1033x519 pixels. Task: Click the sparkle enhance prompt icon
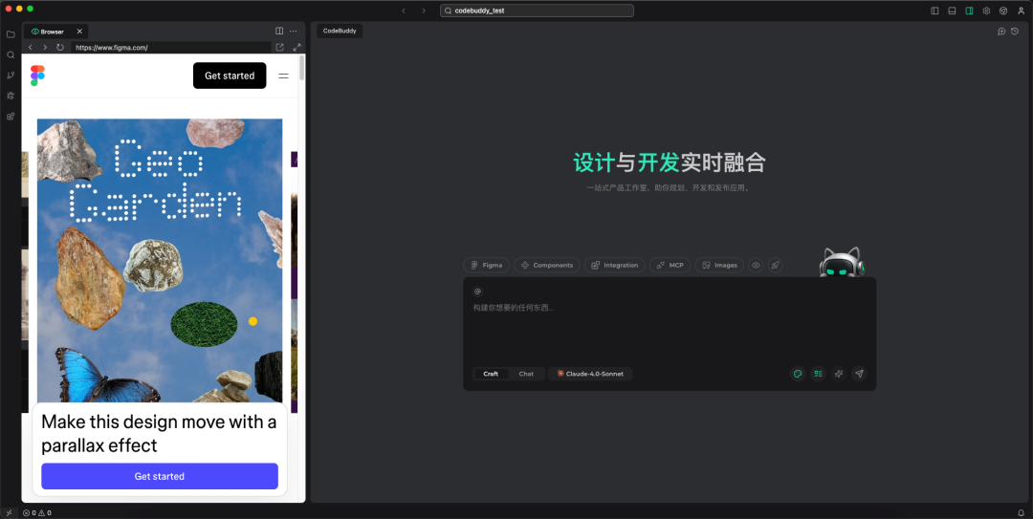click(839, 374)
